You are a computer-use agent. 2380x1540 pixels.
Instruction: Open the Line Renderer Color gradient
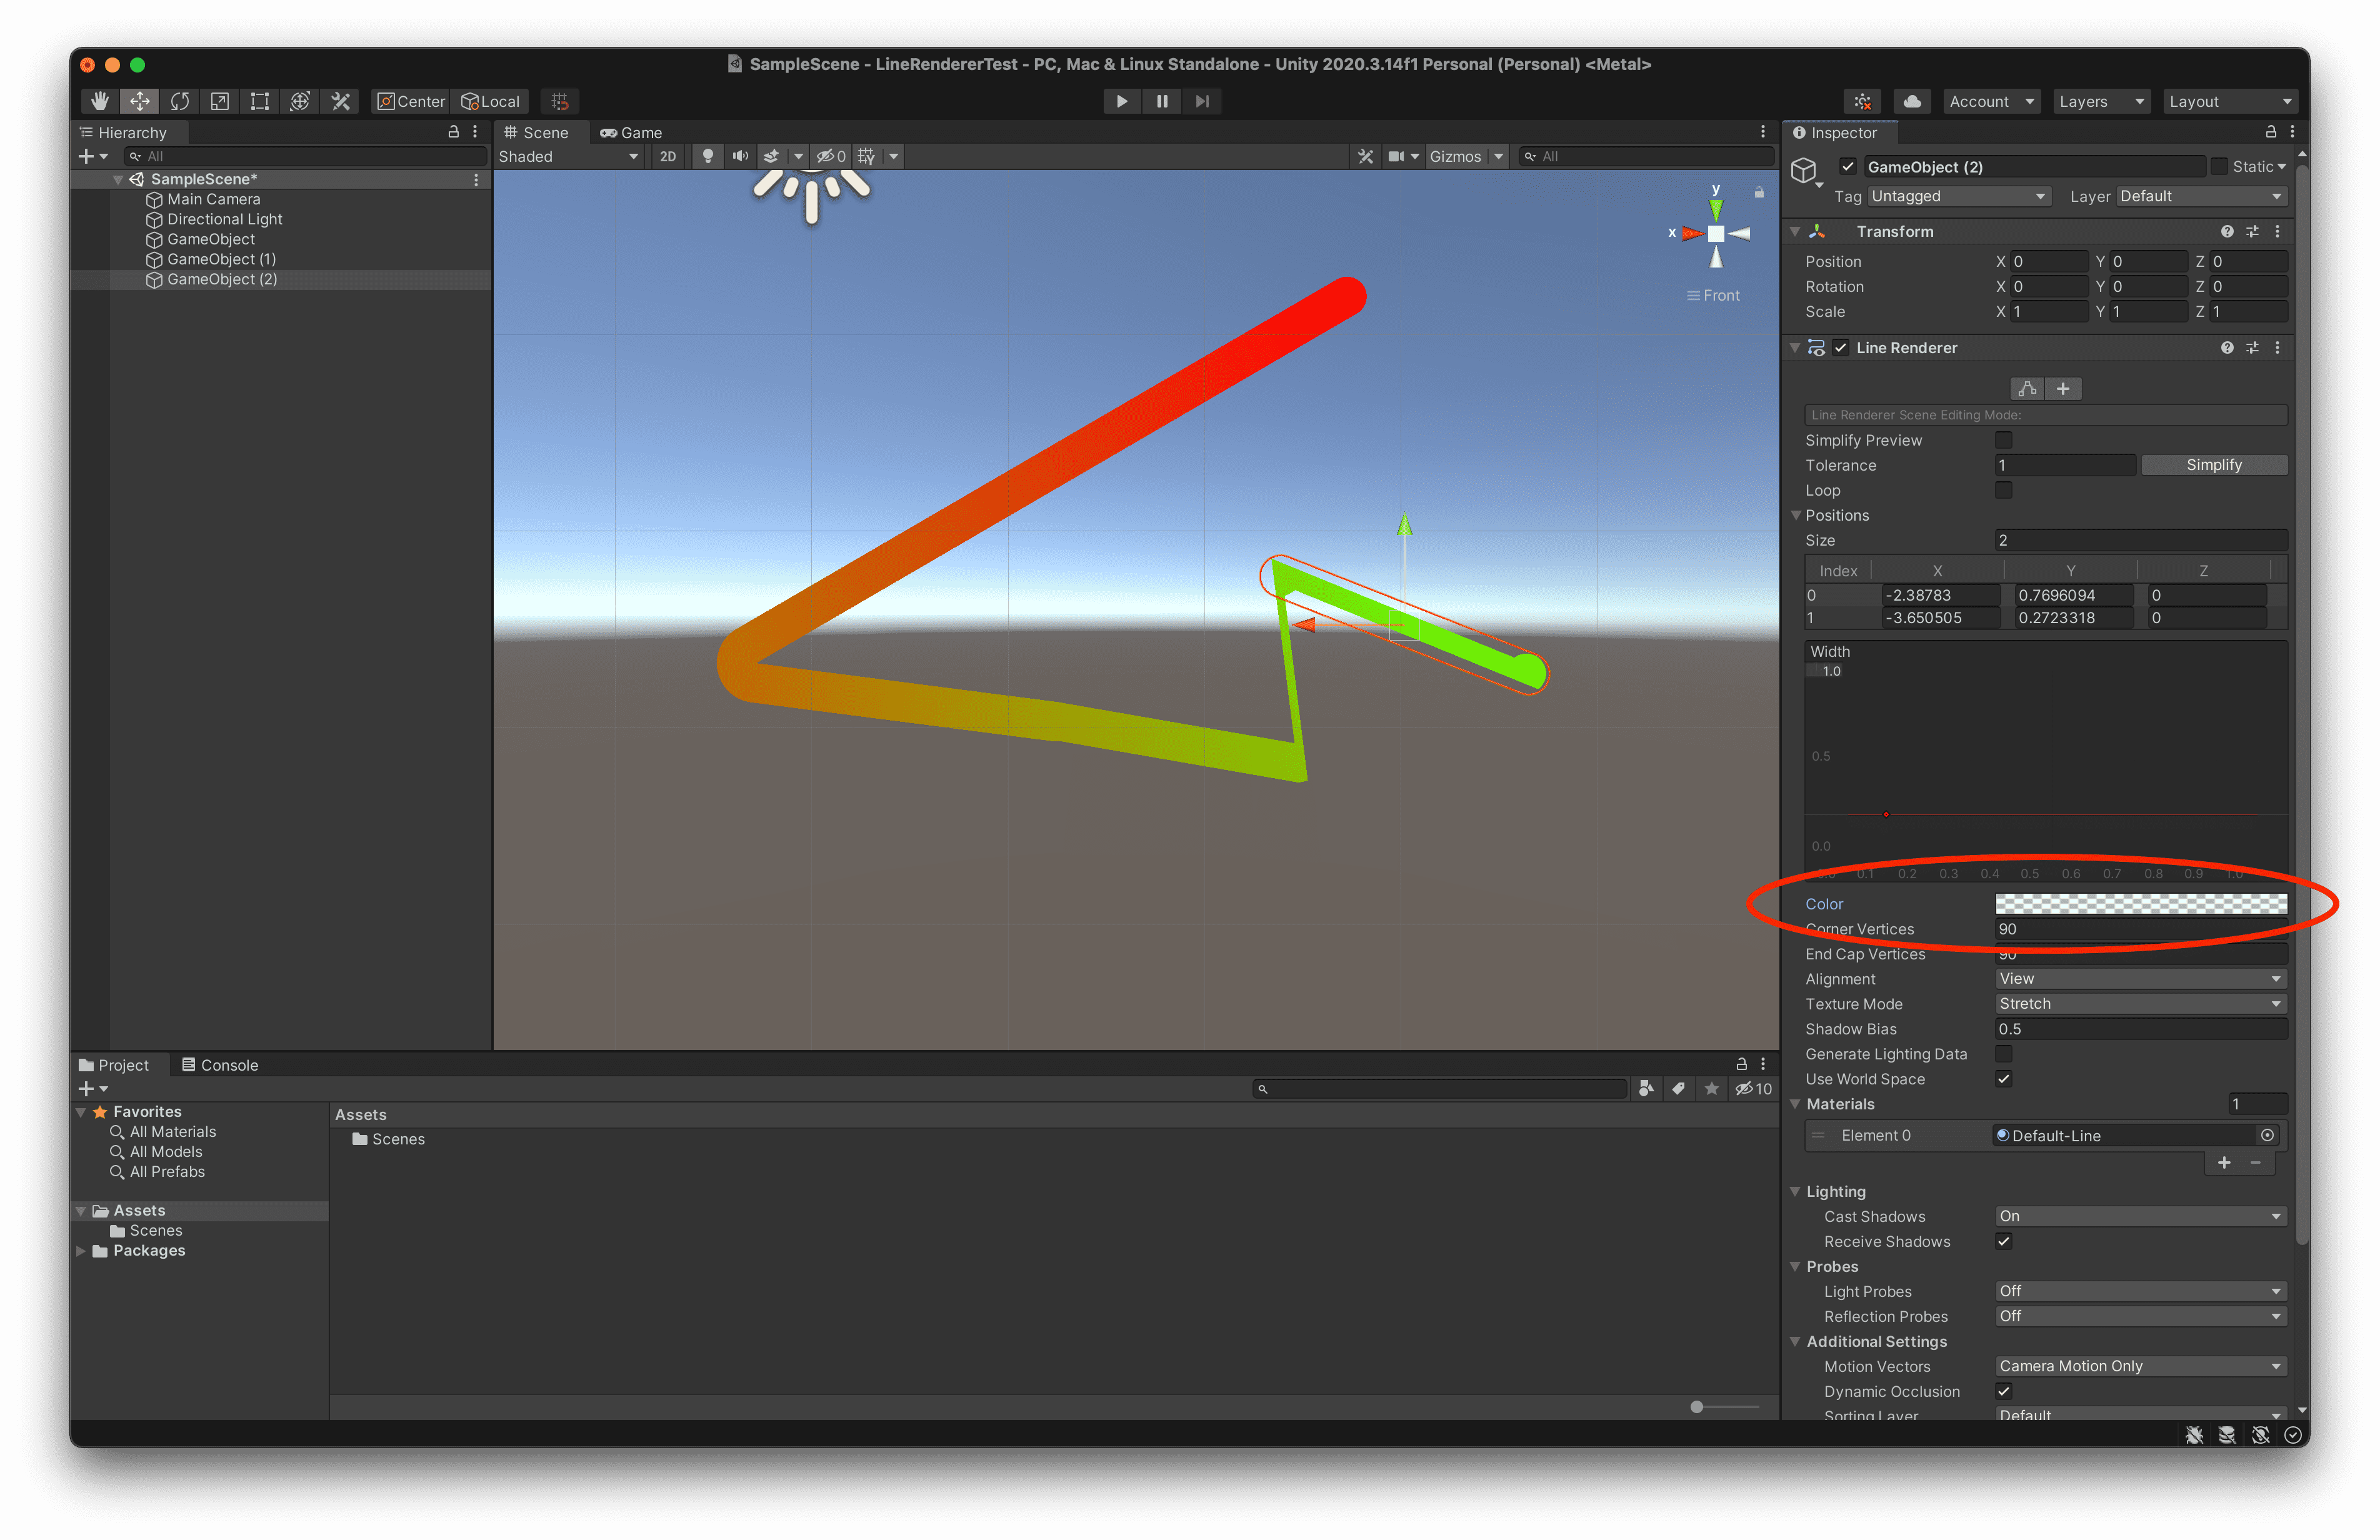point(2140,904)
